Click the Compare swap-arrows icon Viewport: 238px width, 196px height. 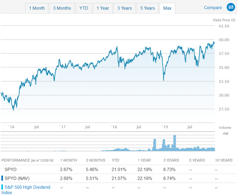point(231,7)
